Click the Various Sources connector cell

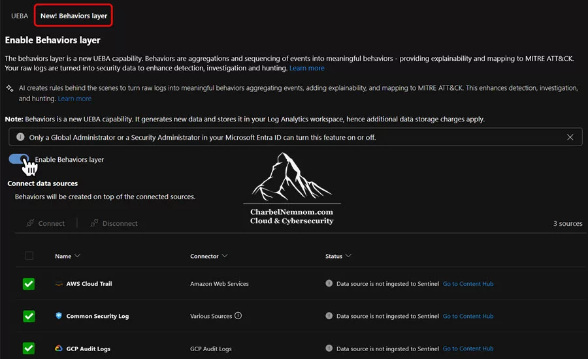211,316
